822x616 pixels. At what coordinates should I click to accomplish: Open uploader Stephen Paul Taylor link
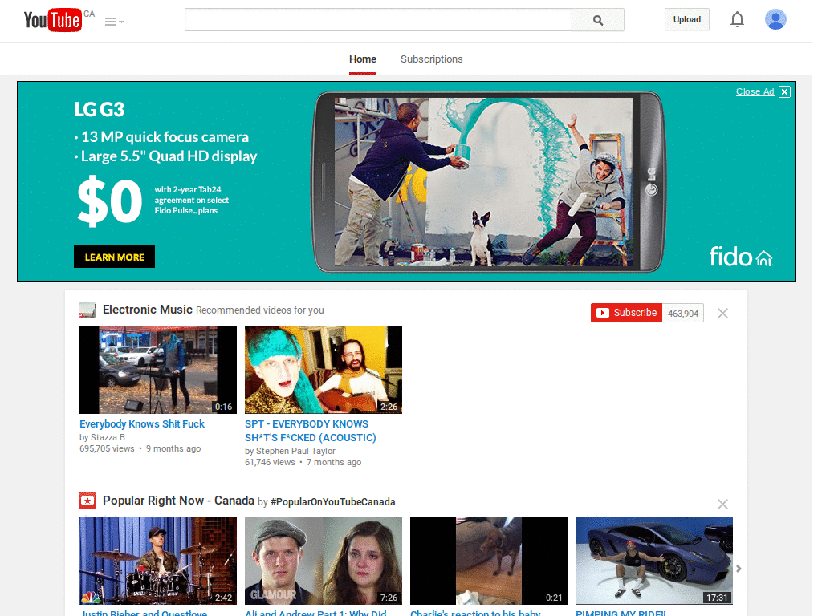pos(295,451)
